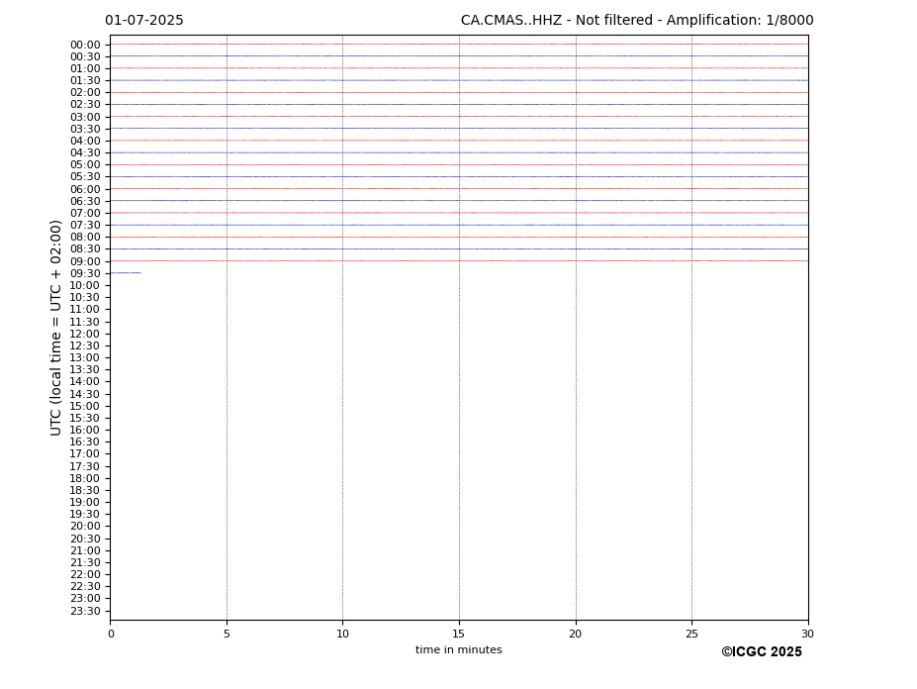Select the 07:00 time row label

(85, 213)
